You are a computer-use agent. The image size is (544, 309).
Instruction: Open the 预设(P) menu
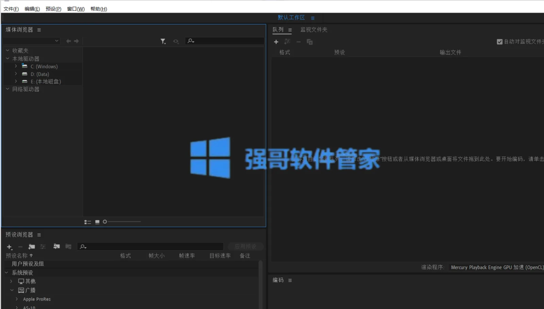tap(53, 9)
